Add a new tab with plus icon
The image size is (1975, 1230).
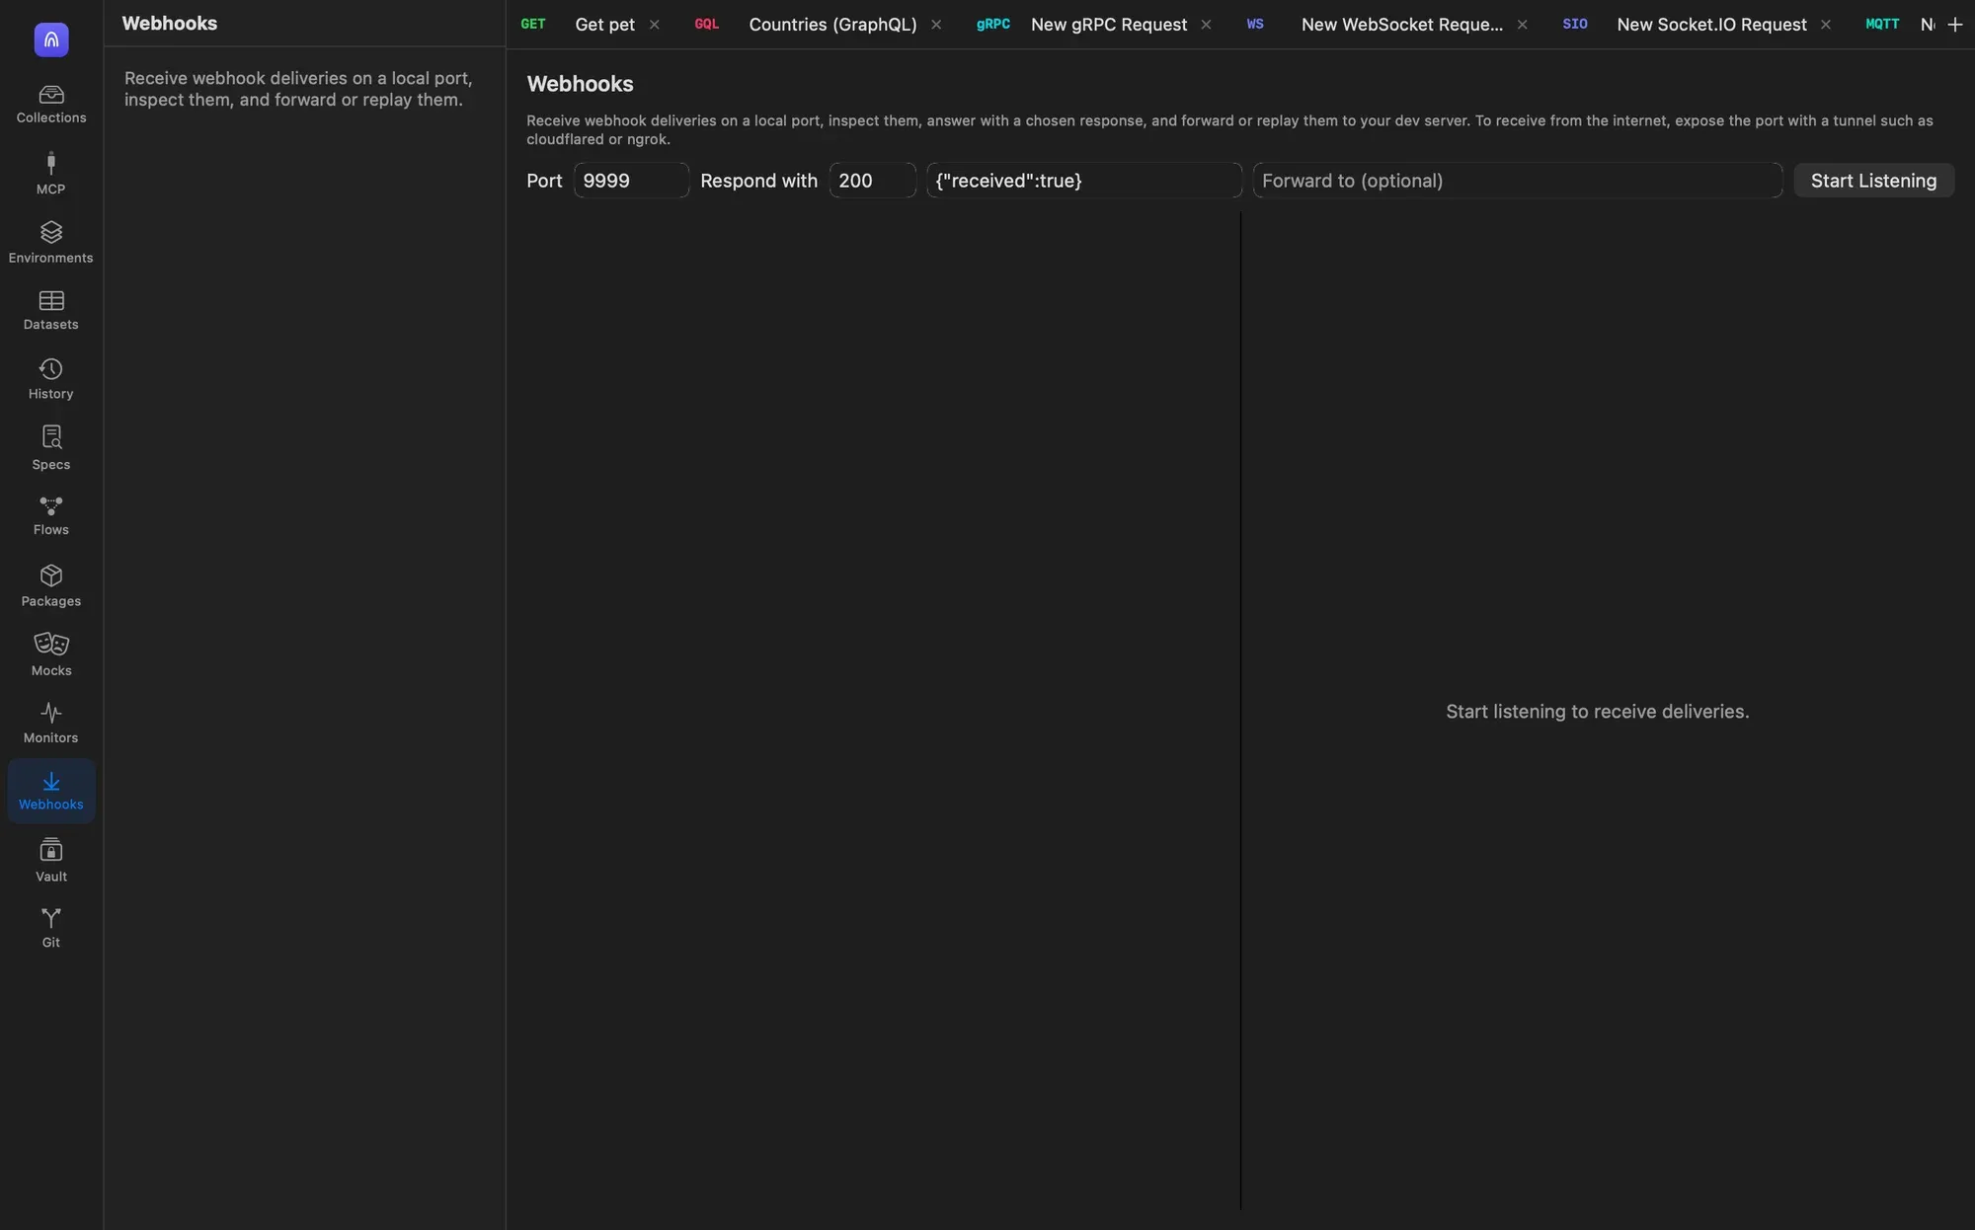click(1955, 25)
